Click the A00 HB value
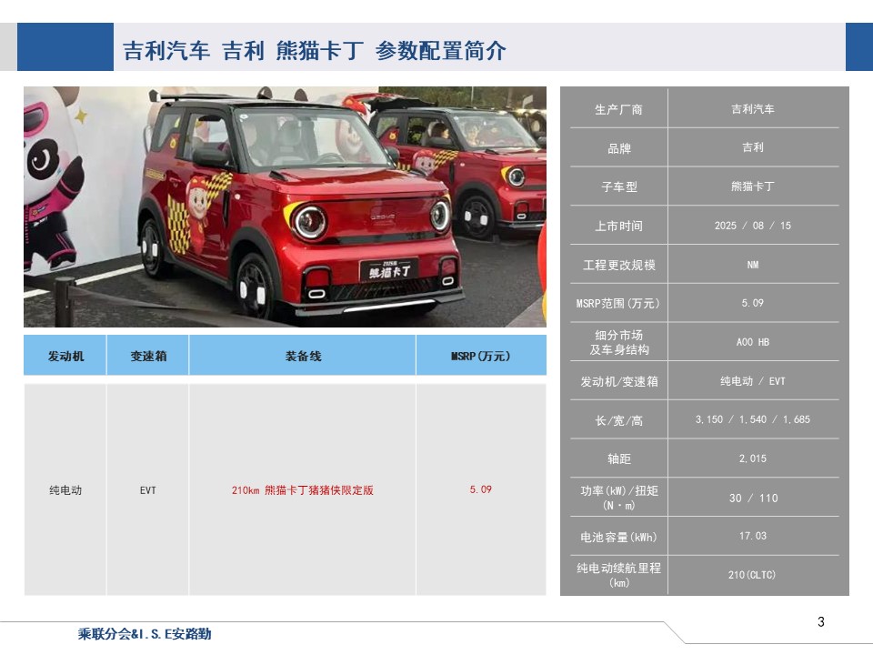The image size is (873, 655). click(x=753, y=342)
